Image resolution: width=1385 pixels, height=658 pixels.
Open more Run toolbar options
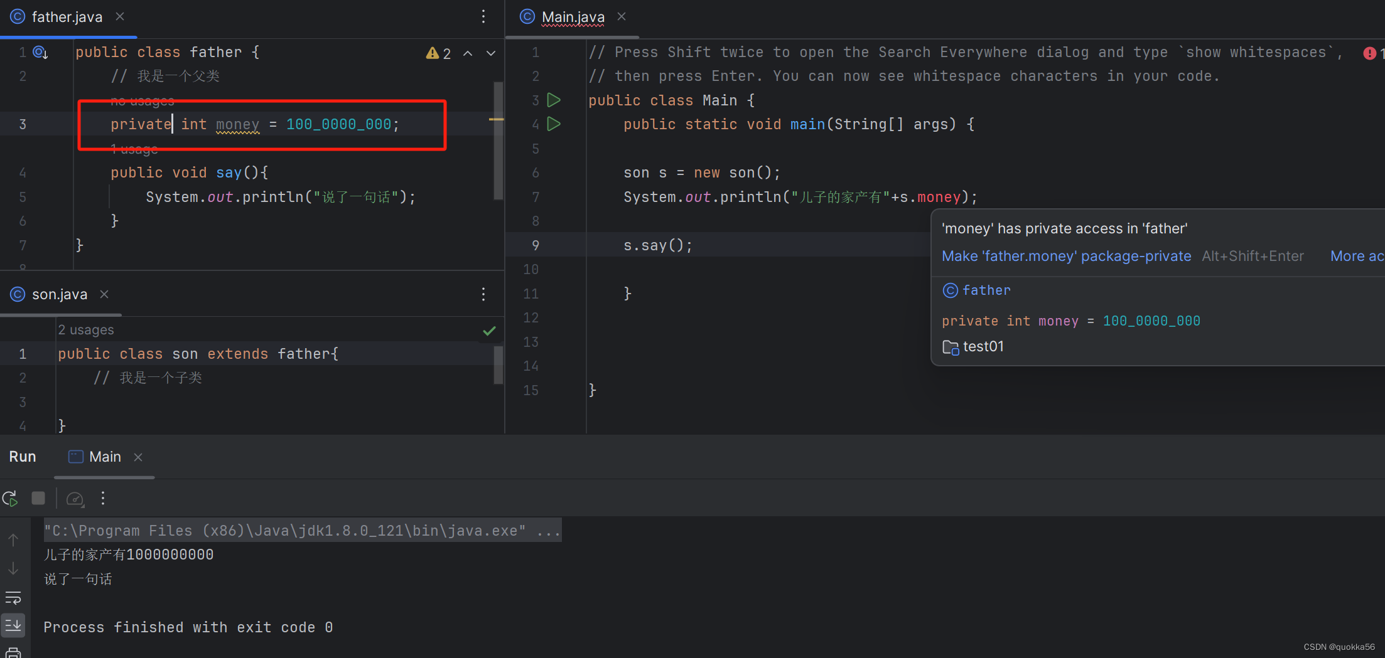(x=103, y=498)
